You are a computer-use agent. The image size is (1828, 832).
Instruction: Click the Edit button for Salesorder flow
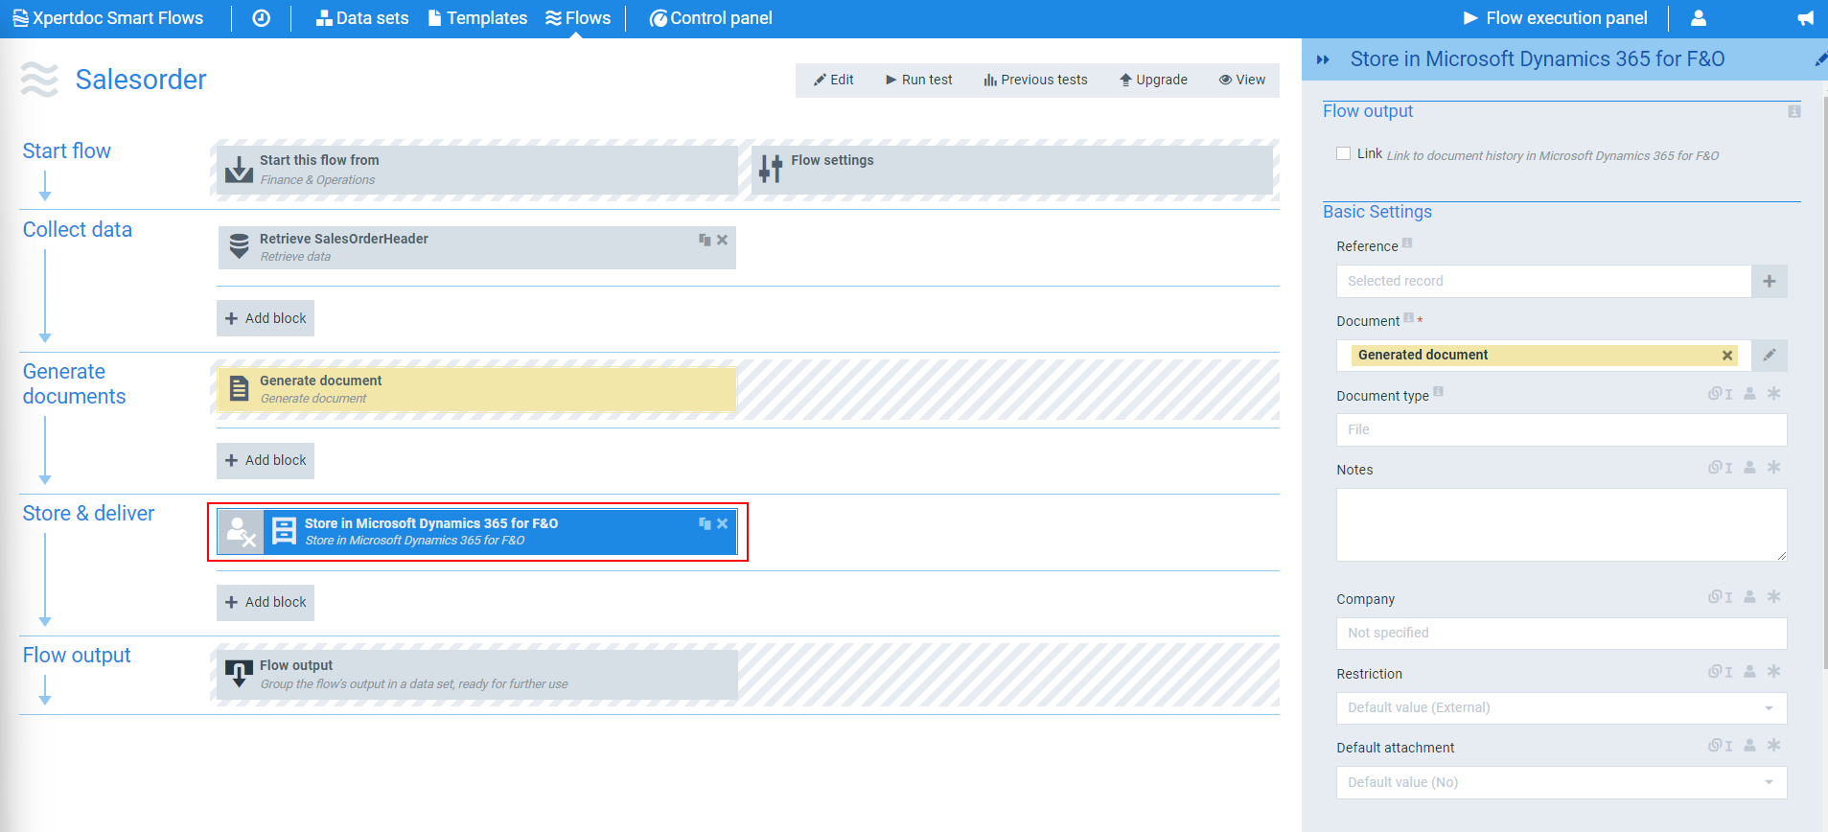coord(834,81)
